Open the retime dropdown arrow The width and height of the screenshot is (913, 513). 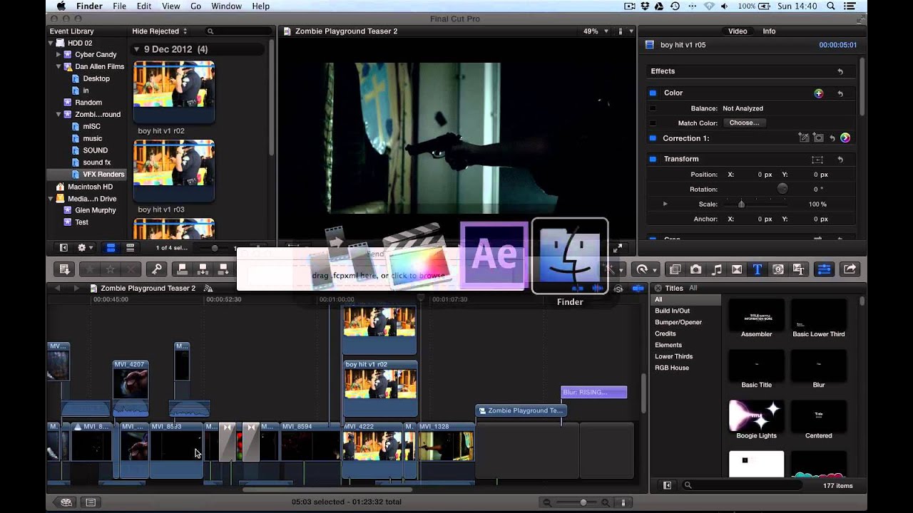655,269
